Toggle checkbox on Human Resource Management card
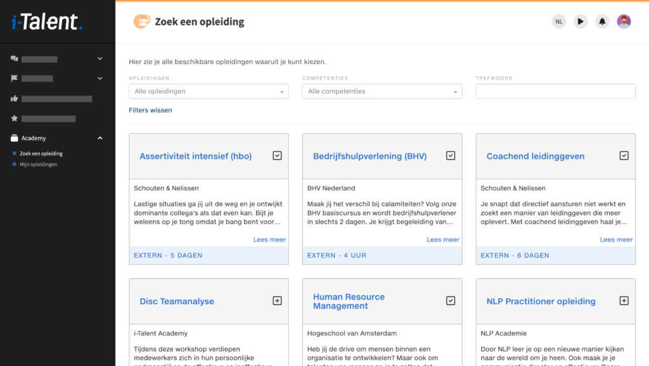The image size is (649, 366). point(451,301)
